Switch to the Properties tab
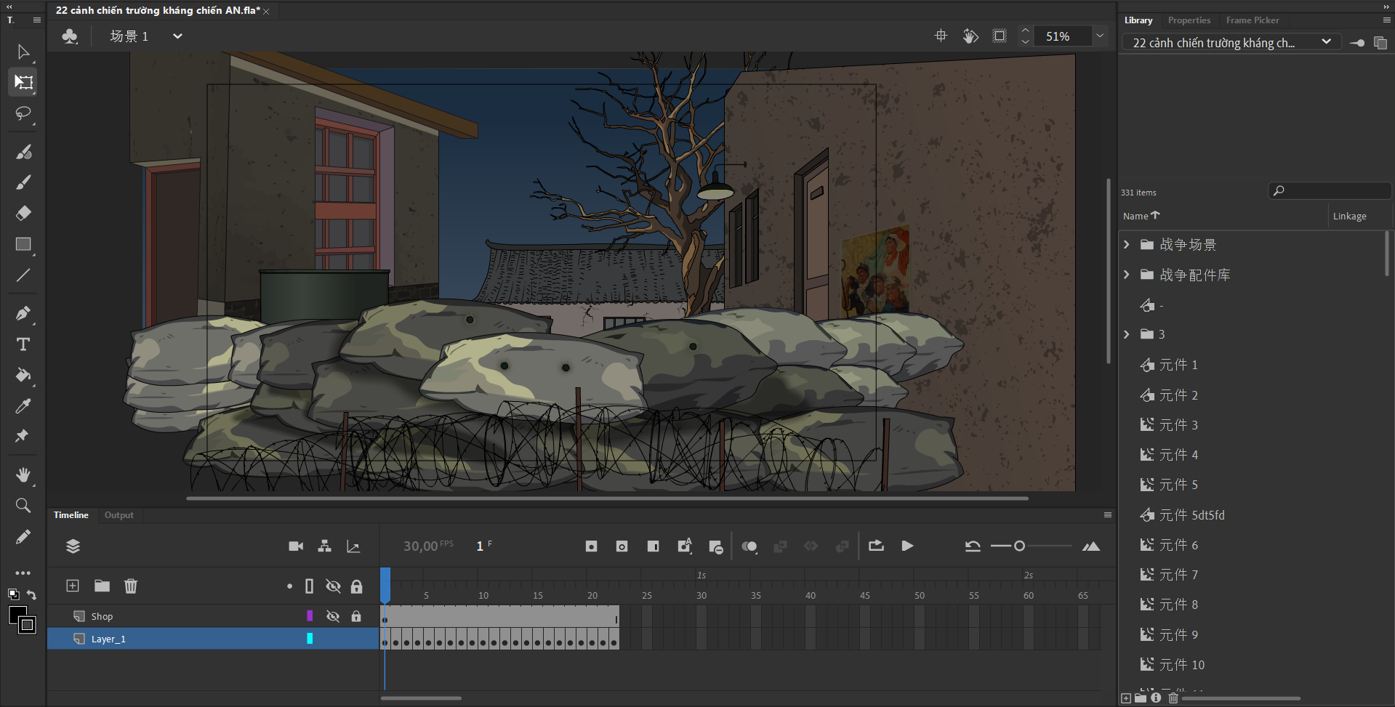This screenshot has height=707, width=1395. pyautogui.click(x=1189, y=20)
